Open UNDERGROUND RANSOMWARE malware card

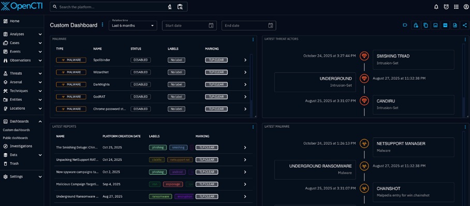[x=315, y=170]
